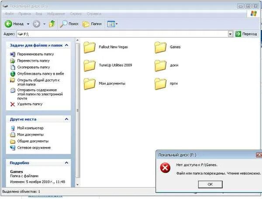Toggle the Папки folders pane
The width and height of the screenshot is (262, 199).
point(92,24)
